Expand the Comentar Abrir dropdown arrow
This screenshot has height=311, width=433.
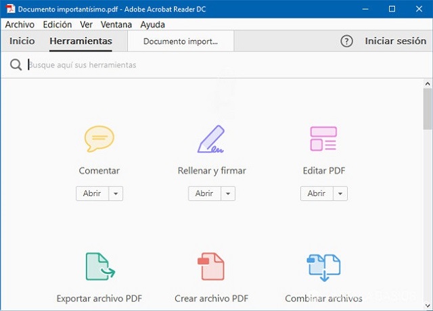pos(116,193)
